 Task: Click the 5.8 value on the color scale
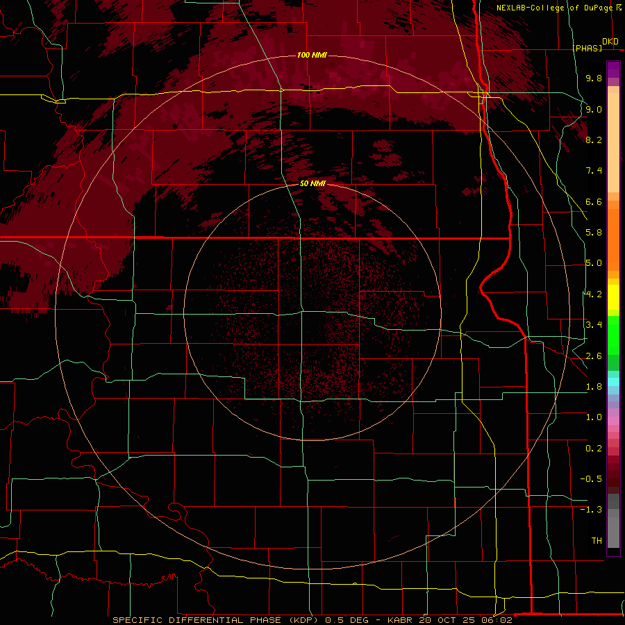[594, 233]
